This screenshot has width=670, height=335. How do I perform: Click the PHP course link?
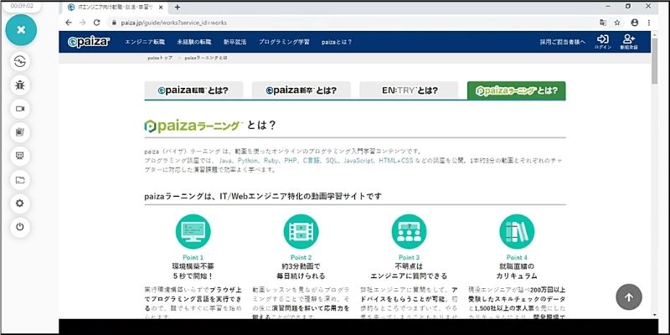(291, 161)
